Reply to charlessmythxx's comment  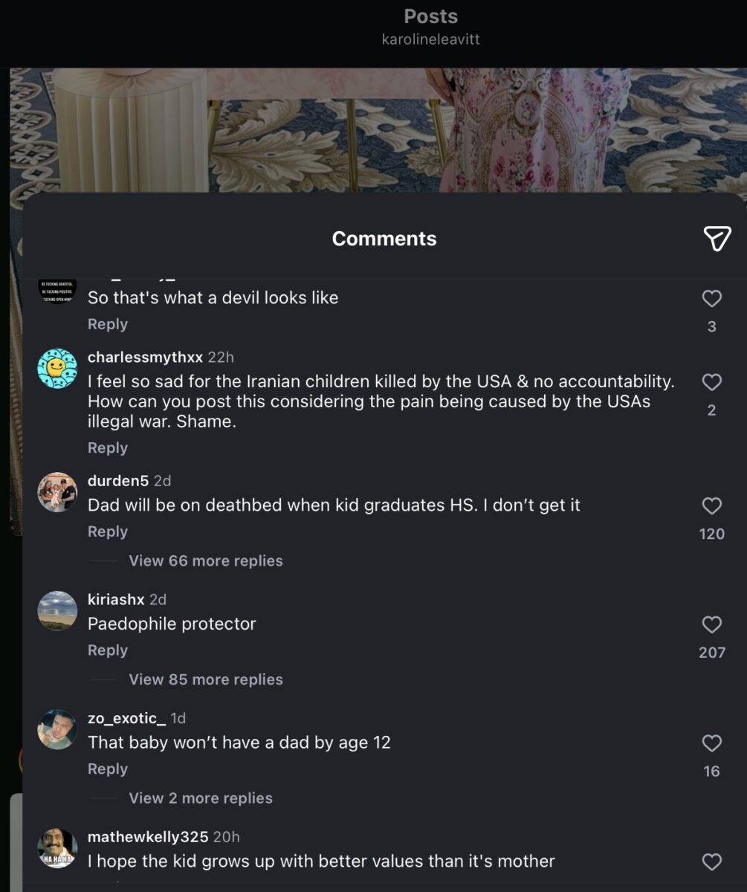(108, 448)
